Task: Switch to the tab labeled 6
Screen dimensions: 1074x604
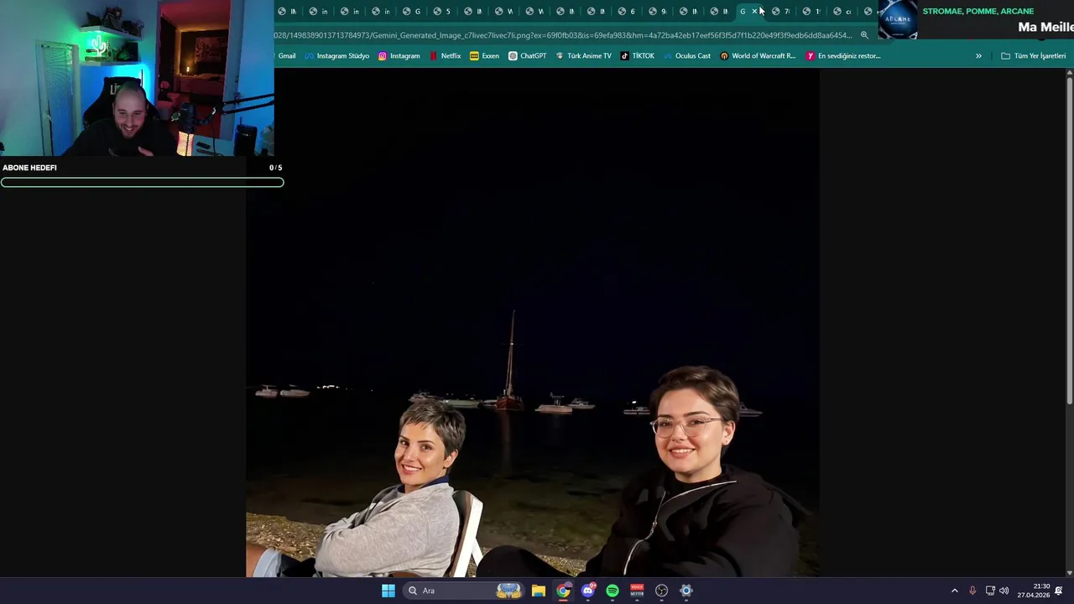Action: pos(627,11)
